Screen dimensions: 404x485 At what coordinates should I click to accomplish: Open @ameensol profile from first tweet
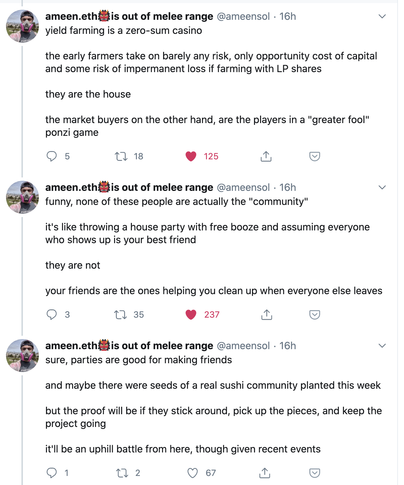point(243,16)
